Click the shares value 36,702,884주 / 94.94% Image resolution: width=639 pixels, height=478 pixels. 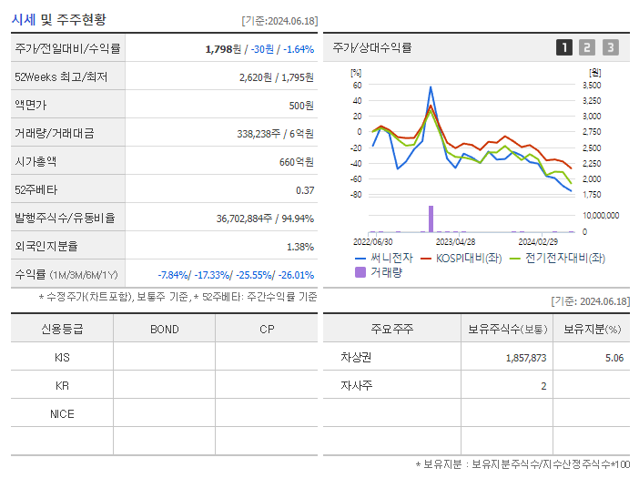pos(265,219)
